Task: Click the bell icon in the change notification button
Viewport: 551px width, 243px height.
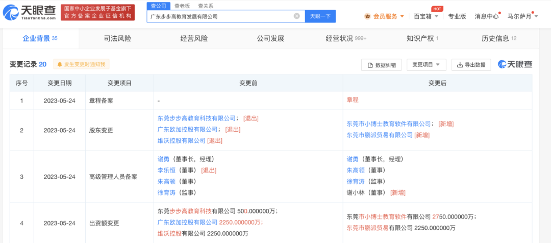Action: pos(60,64)
